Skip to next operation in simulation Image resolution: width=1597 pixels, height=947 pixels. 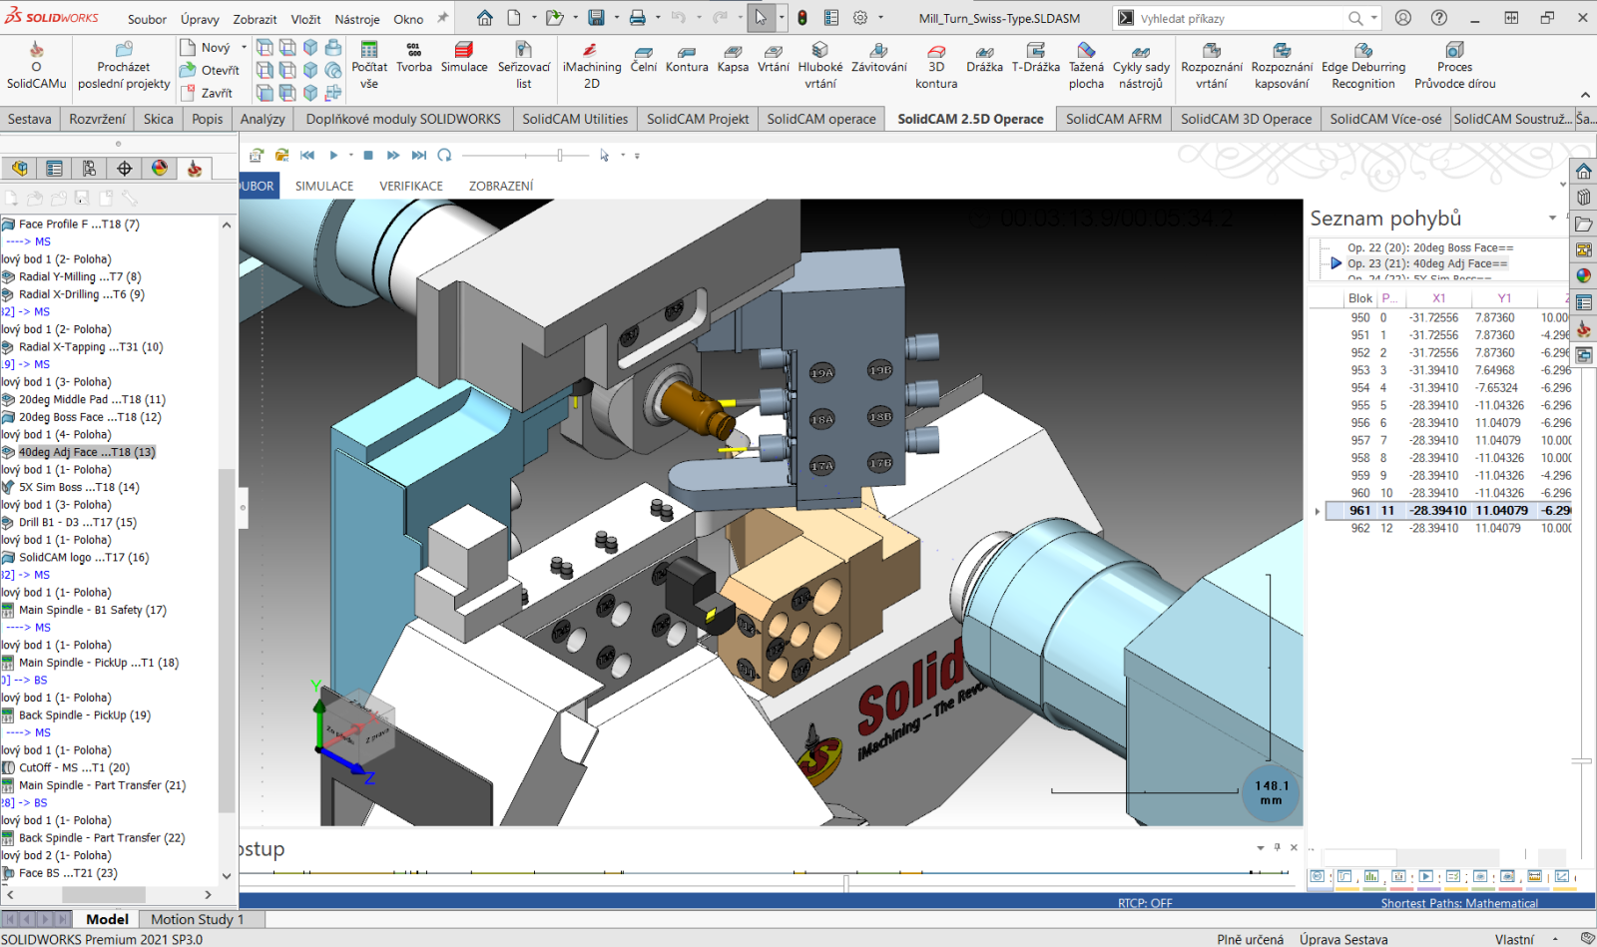(419, 155)
